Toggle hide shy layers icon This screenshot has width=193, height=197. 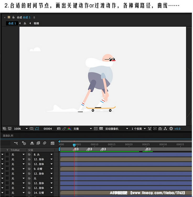32,143
